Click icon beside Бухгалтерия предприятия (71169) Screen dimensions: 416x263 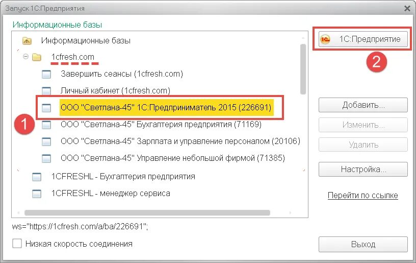click(x=46, y=125)
